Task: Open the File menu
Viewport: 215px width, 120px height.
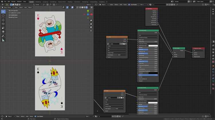Action: tap(5, 1)
